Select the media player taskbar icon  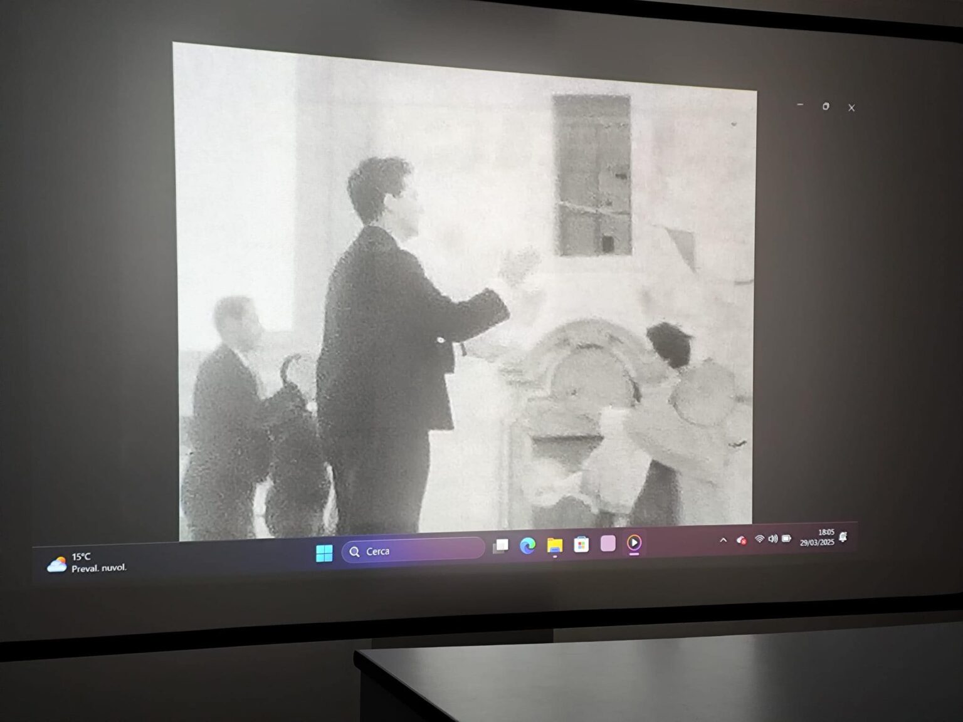click(x=634, y=543)
